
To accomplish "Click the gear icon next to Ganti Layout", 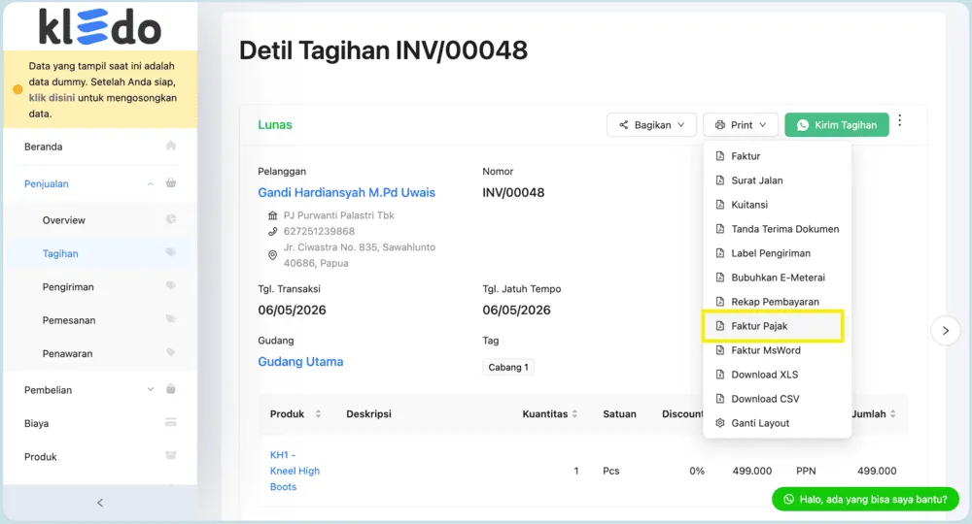I will point(719,423).
